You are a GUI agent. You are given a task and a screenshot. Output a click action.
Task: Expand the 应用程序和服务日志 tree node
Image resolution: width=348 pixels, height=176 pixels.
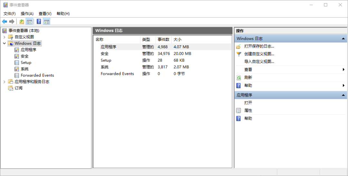tap(4, 82)
